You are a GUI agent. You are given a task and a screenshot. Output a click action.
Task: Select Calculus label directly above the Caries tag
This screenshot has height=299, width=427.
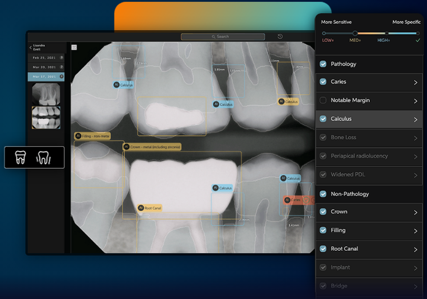[x=290, y=178]
